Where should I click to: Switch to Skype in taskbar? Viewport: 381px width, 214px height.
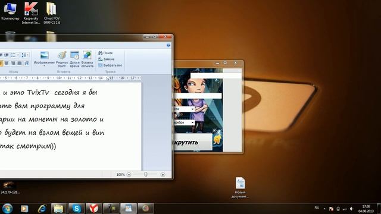pos(77,209)
